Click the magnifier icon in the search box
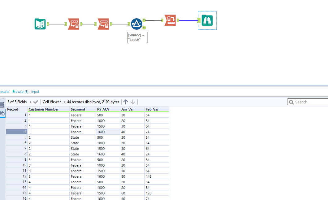The image size is (328, 200). pyautogui.click(x=291, y=102)
